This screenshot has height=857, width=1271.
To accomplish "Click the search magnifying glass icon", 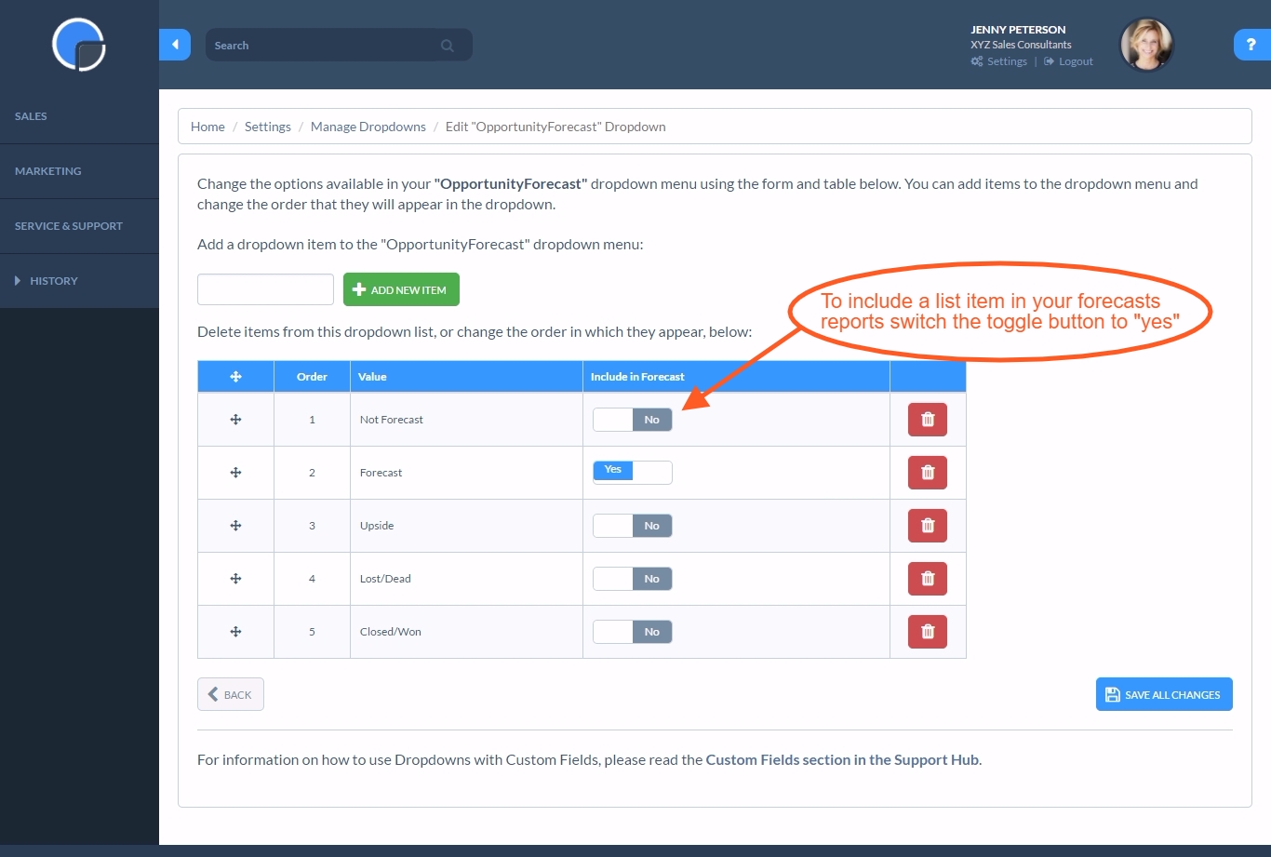I will click(x=447, y=45).
